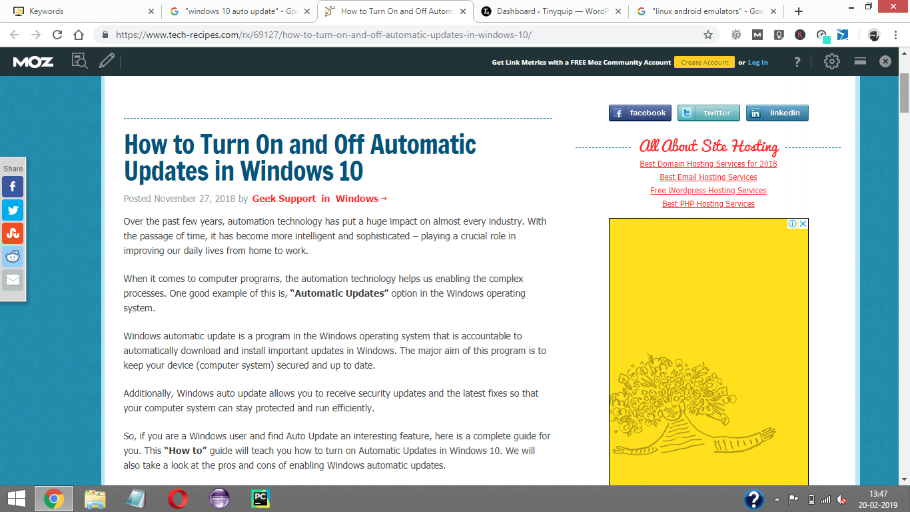Open Chrome's three-dot menu
This screenshot has width=910, height=512.
896,35
